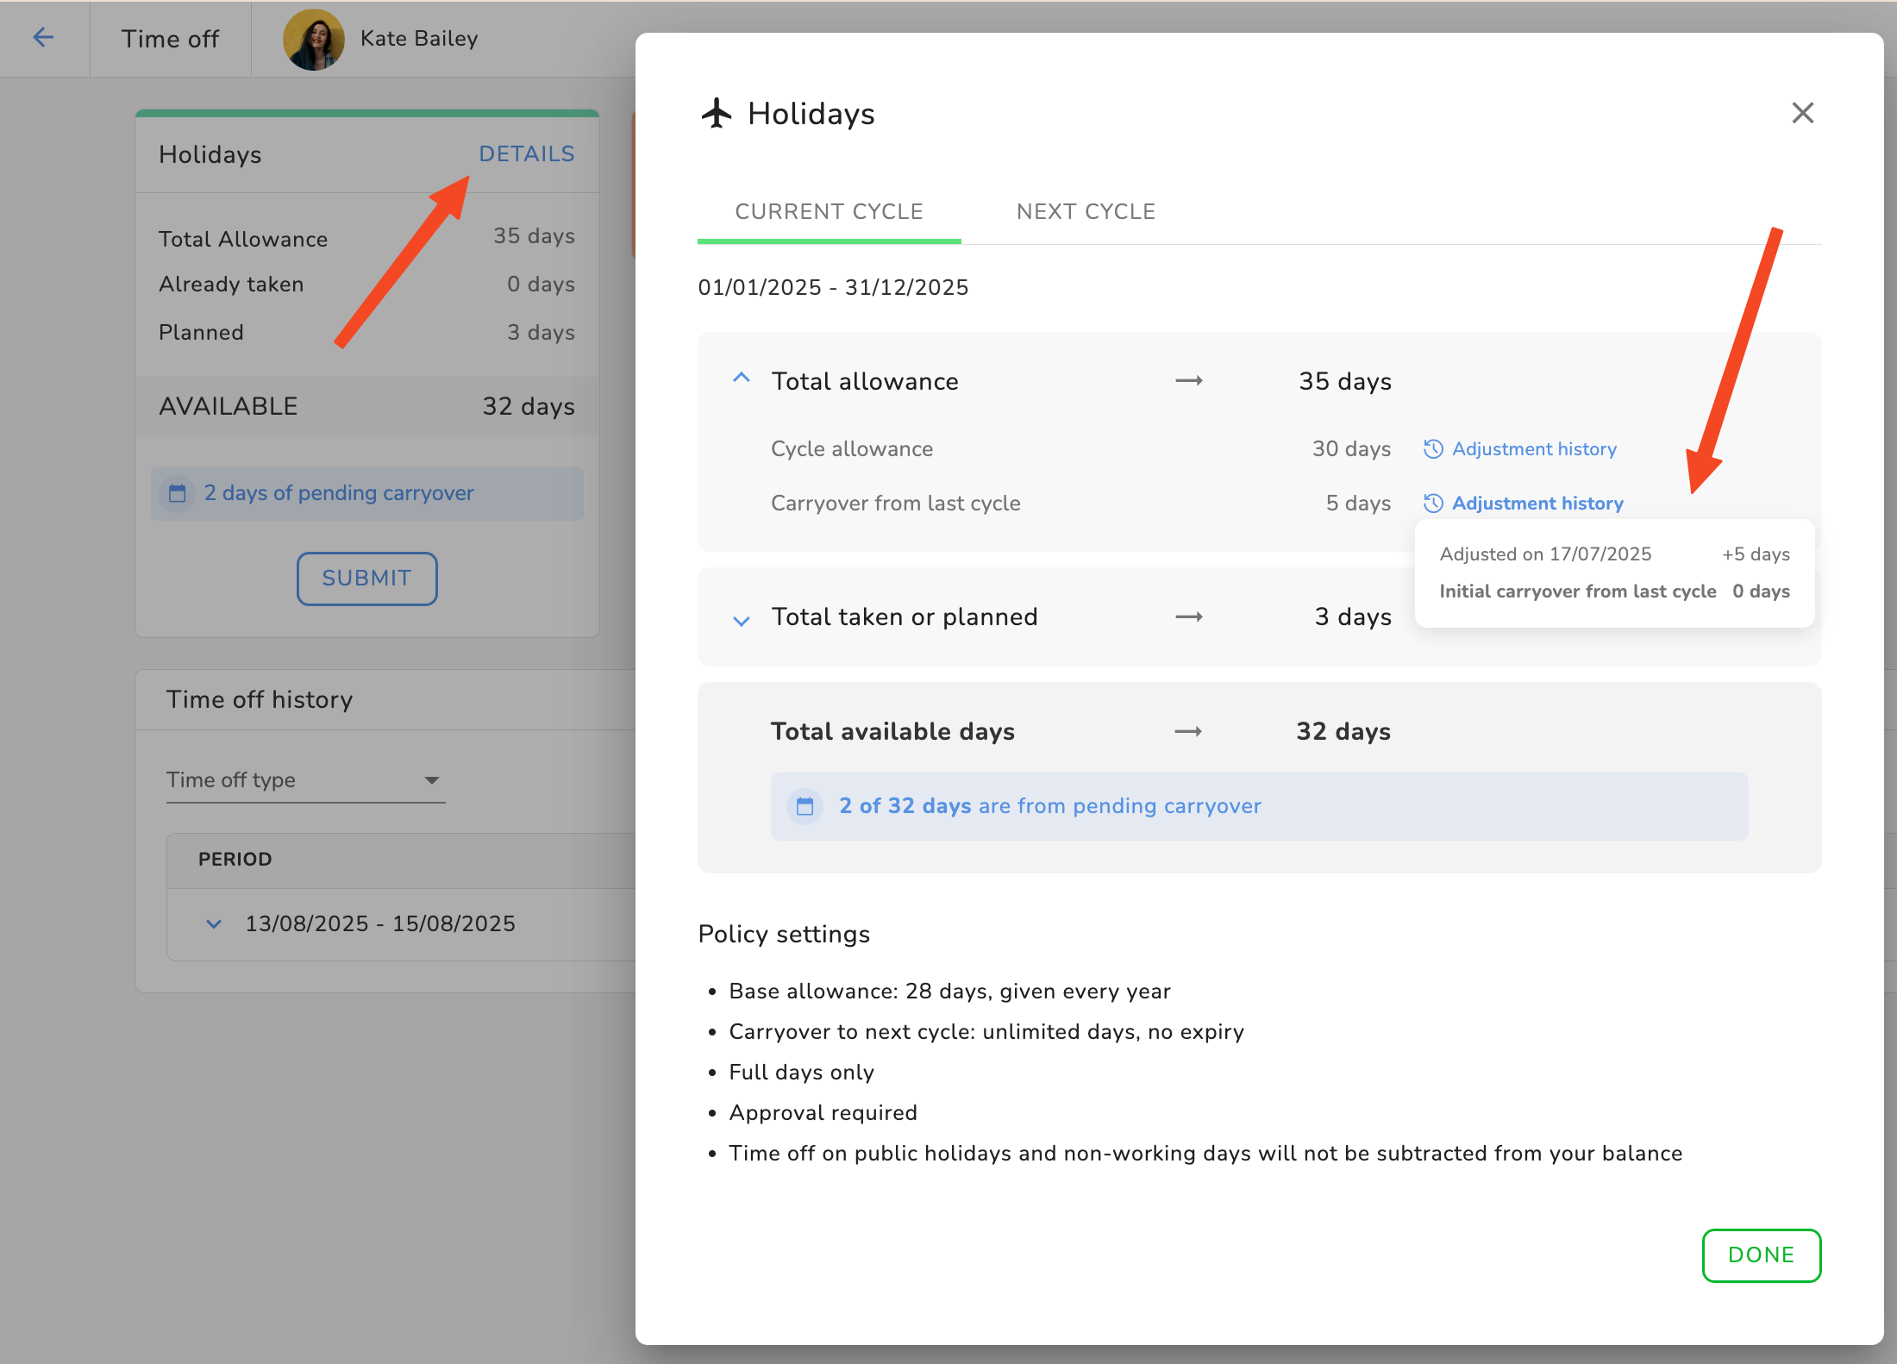Image resolution: width=1897 pixels, height=1364 pixels.
Task: Click calendar icon in left carryover notice
Action: click(178, 493)
